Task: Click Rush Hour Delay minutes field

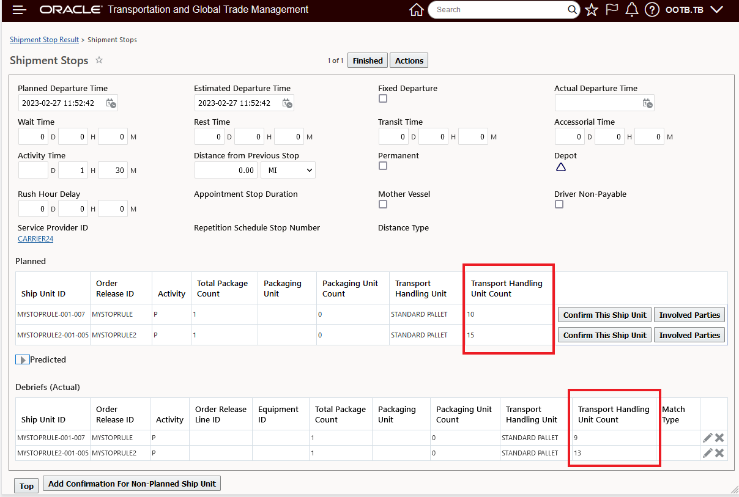Action: pos(113,208)
